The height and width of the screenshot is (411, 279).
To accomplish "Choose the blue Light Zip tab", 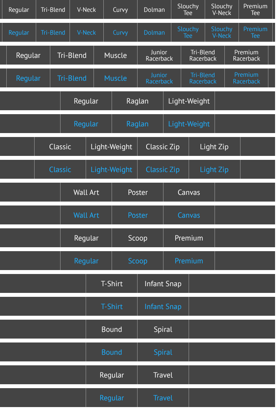I will pos(214,170).
